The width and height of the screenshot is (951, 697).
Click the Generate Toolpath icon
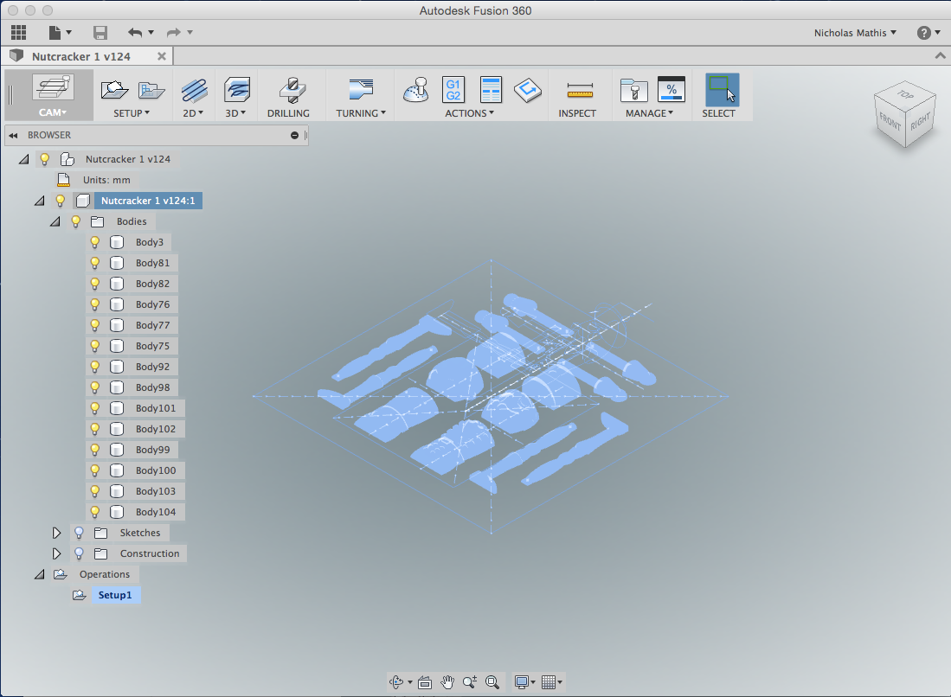[x=528, y=90]
